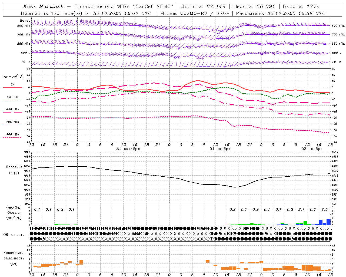Click the 700 гПа wind level label at left
This screenshot has height=277, width=346.
(x=24, y=35)
